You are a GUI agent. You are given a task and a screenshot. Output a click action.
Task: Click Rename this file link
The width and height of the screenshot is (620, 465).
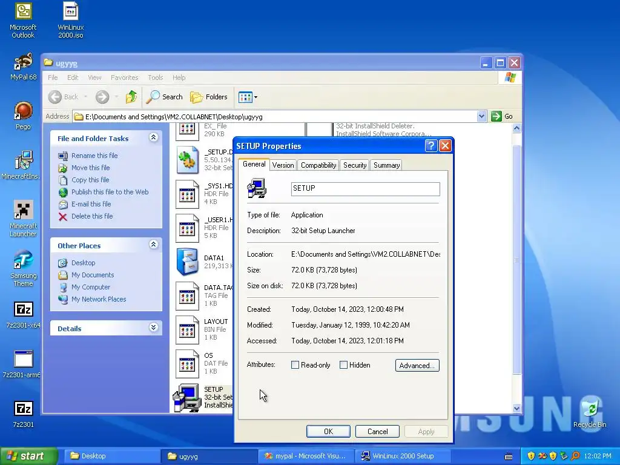click(x=94, y=156)
